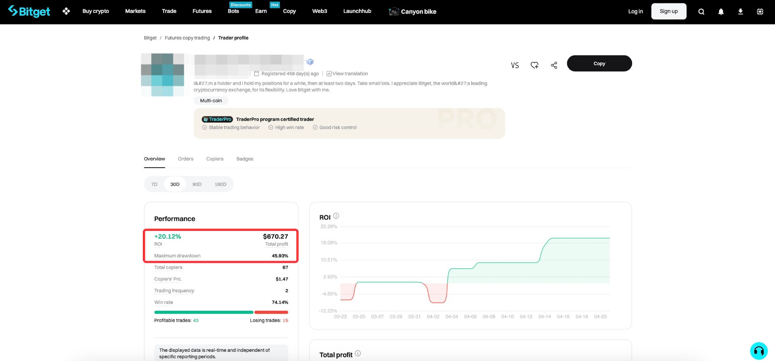Go to Futures copy trading breadcrumb
This screenshot has height=361, width=775.
click(x=187, y=38)
